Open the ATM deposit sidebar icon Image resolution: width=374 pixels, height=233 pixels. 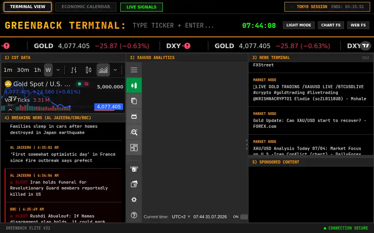click(x=134, y=169)
